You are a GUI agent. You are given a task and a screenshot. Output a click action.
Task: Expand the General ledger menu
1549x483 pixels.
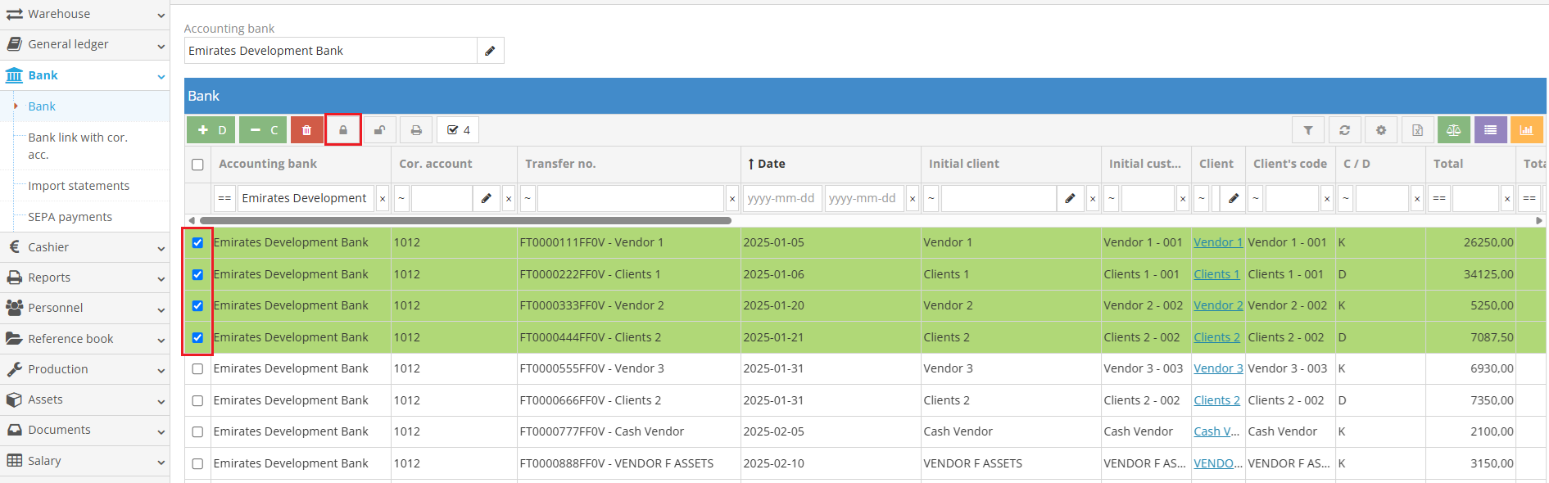[x=84, y=45]
